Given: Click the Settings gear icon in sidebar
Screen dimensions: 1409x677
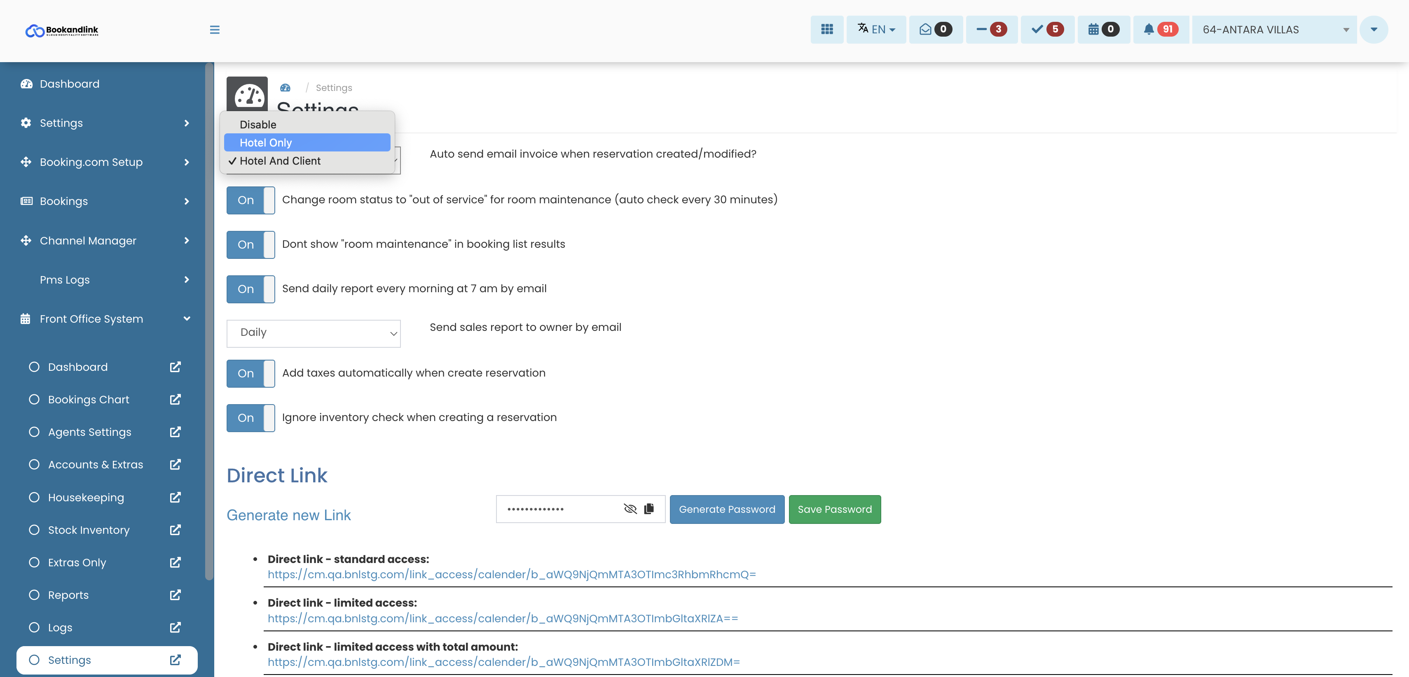Looking at the screenshot, I should (26, 122).
